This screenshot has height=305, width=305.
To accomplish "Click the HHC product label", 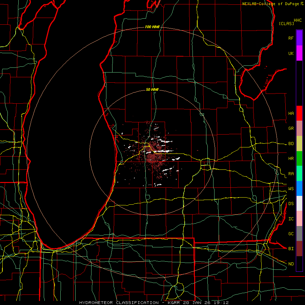I will coord(298,20).
